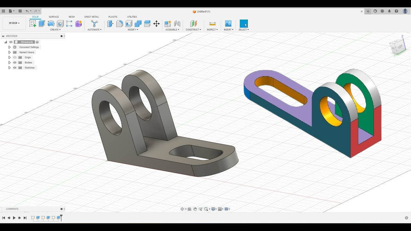The width and height of the screenshot is (411, 231).
Task: Expand the Named Views node
Action: (x=9, y=52)
